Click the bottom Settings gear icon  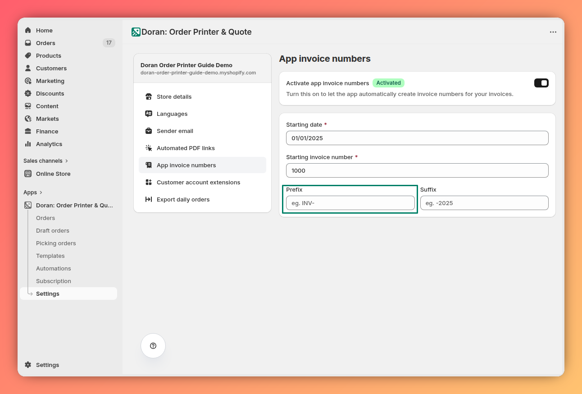pyautogui.click(x=28, y=365)
